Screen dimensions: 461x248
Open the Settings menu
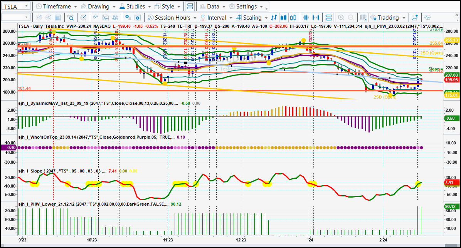[246, 6]
